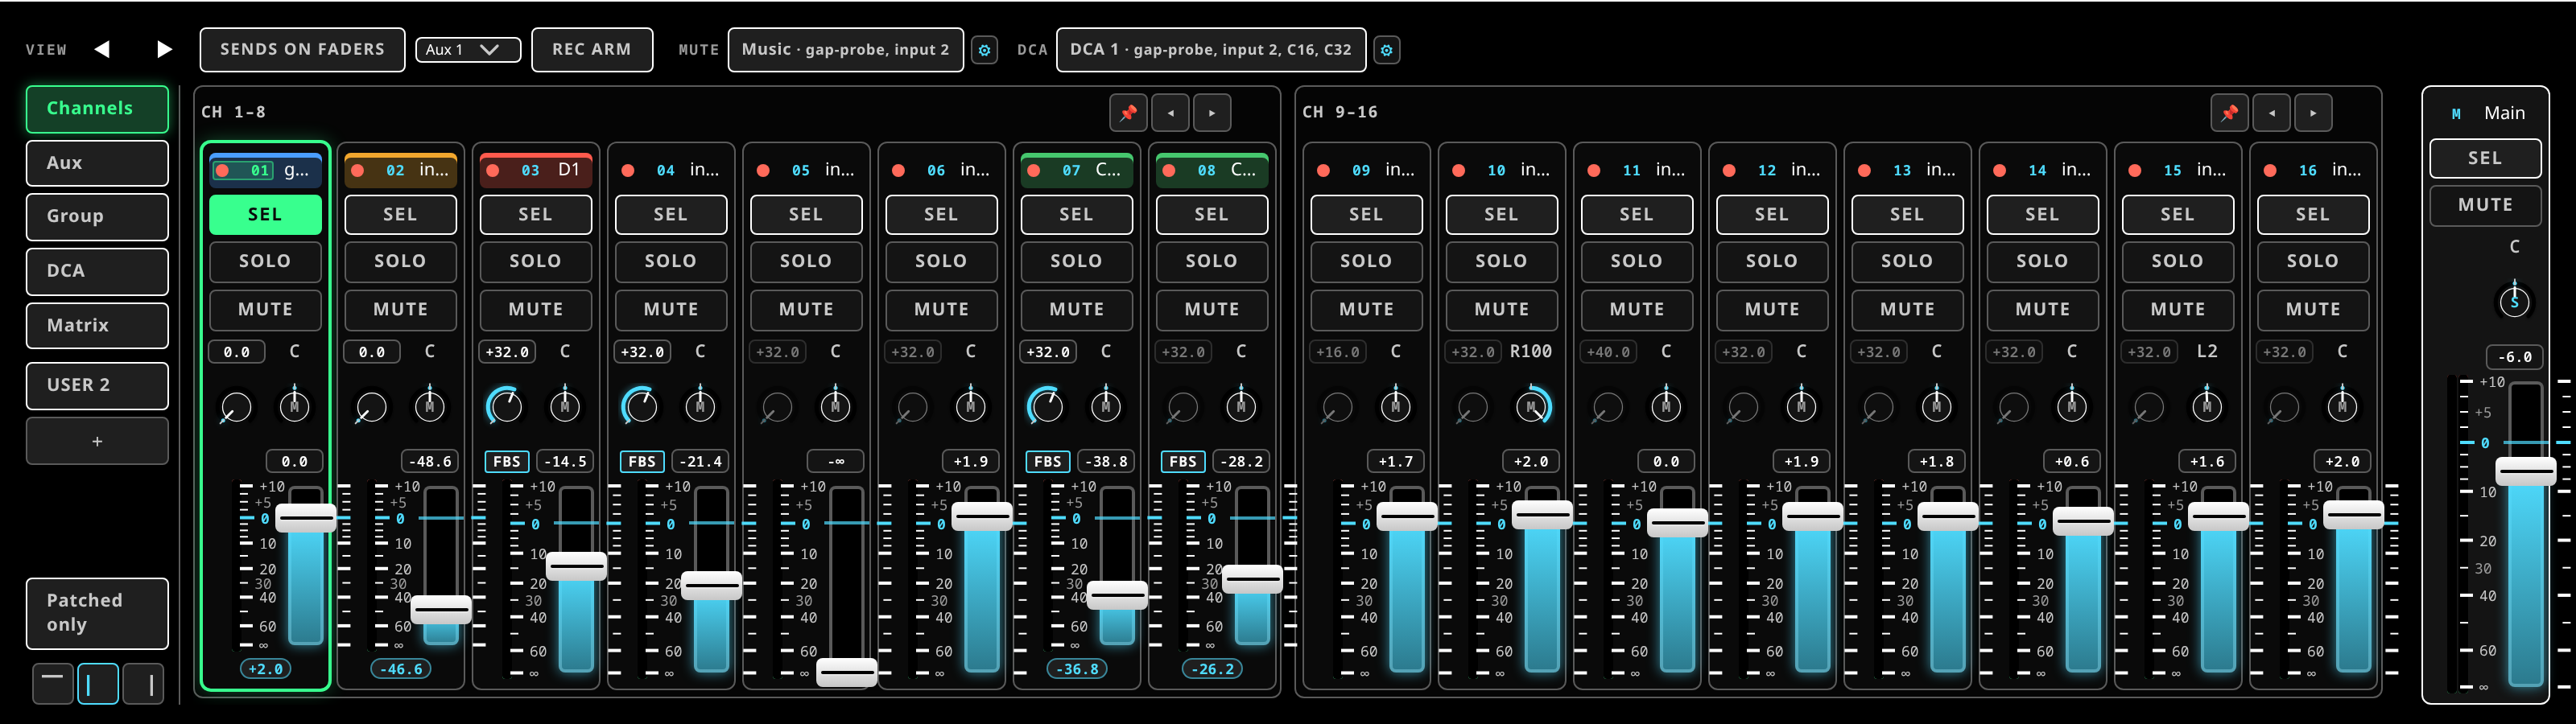Go to next bank from CH 1-8
The width and height of the screenshot is (2576, 724).
coord(1212,113)
